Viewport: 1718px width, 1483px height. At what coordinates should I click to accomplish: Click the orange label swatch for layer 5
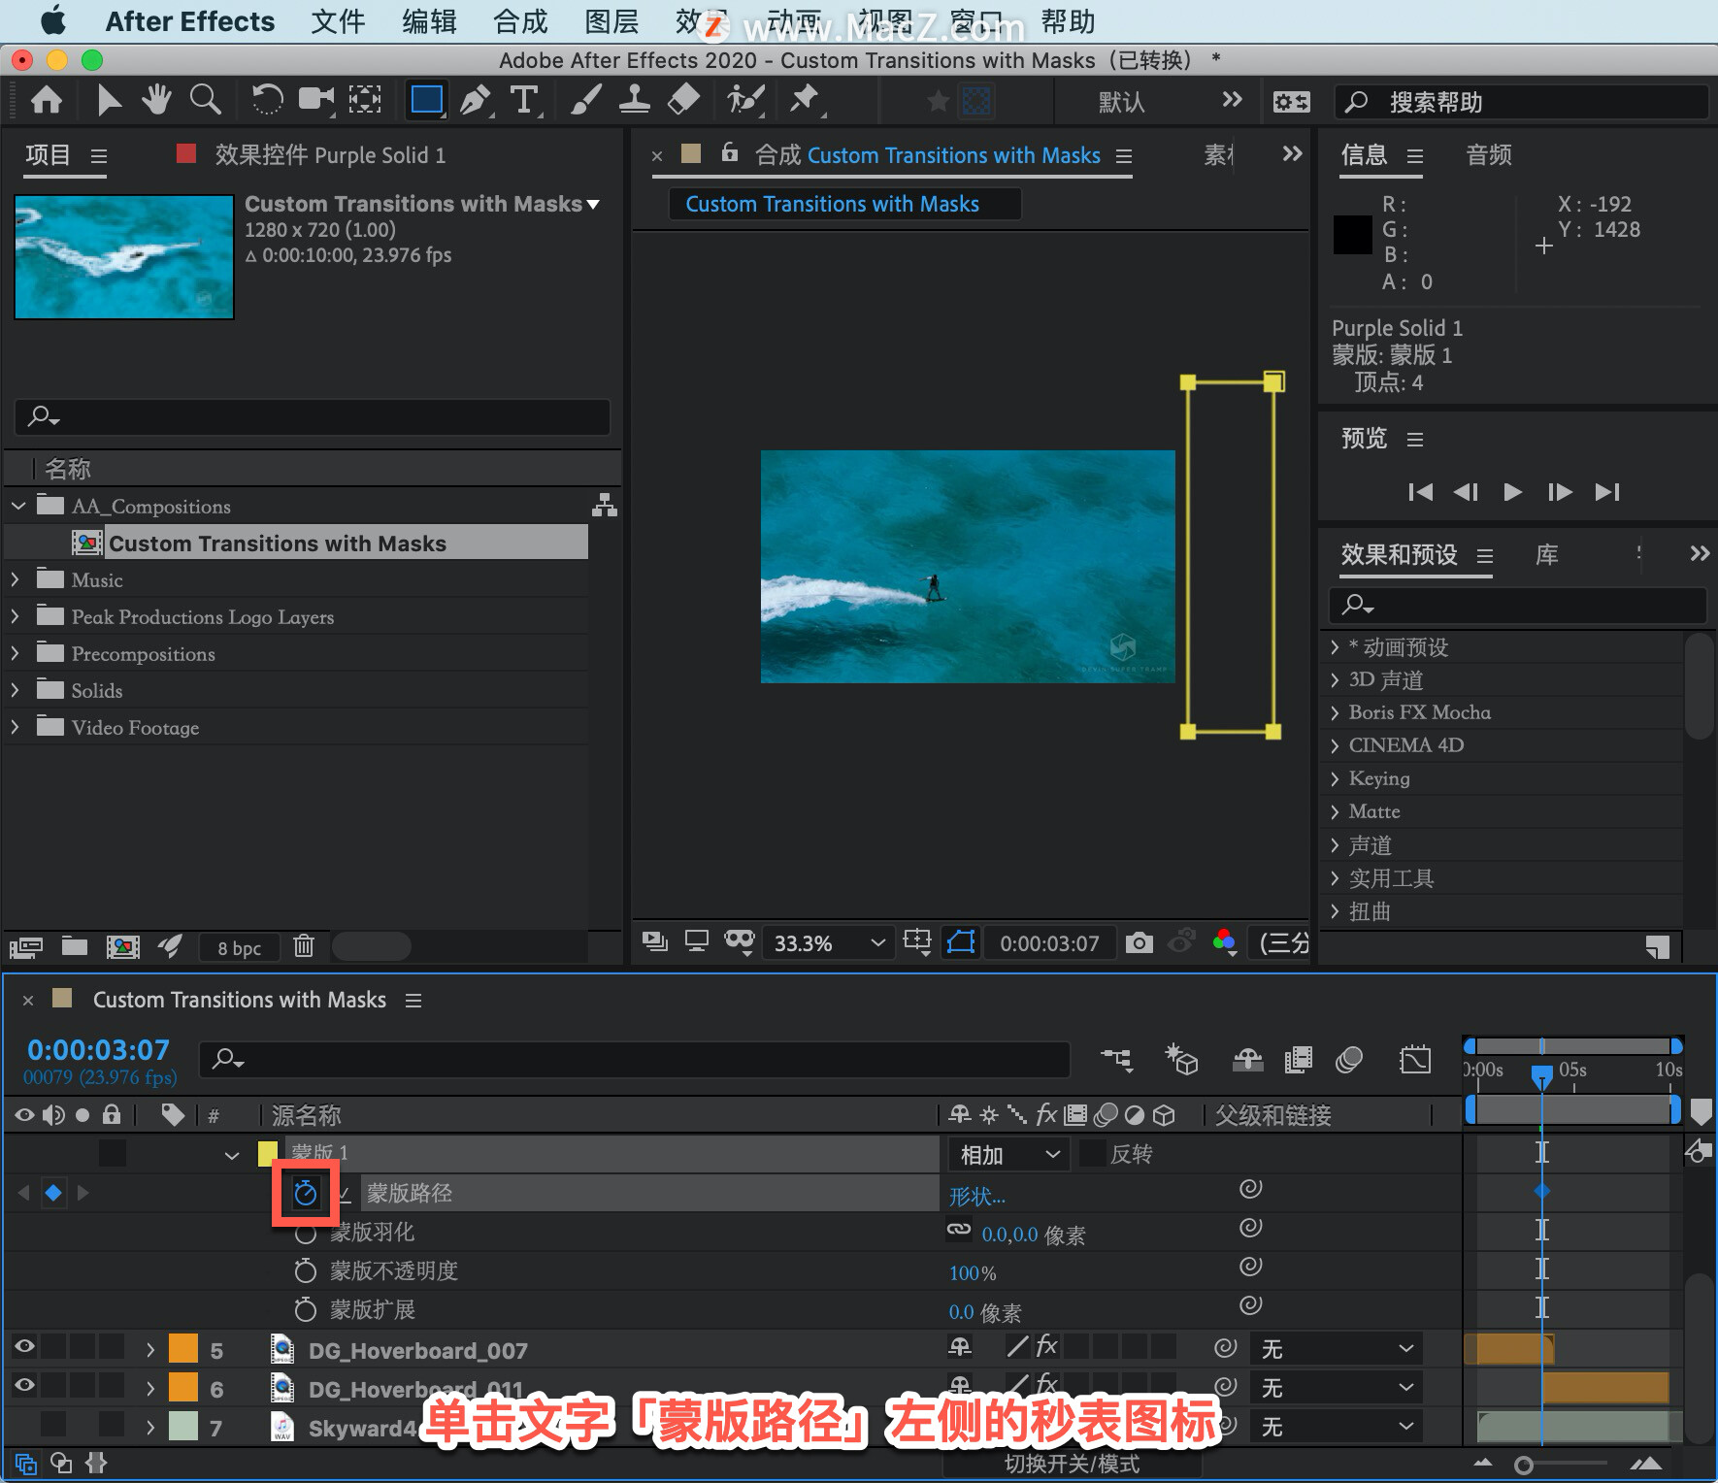[x=182, y=1349]
